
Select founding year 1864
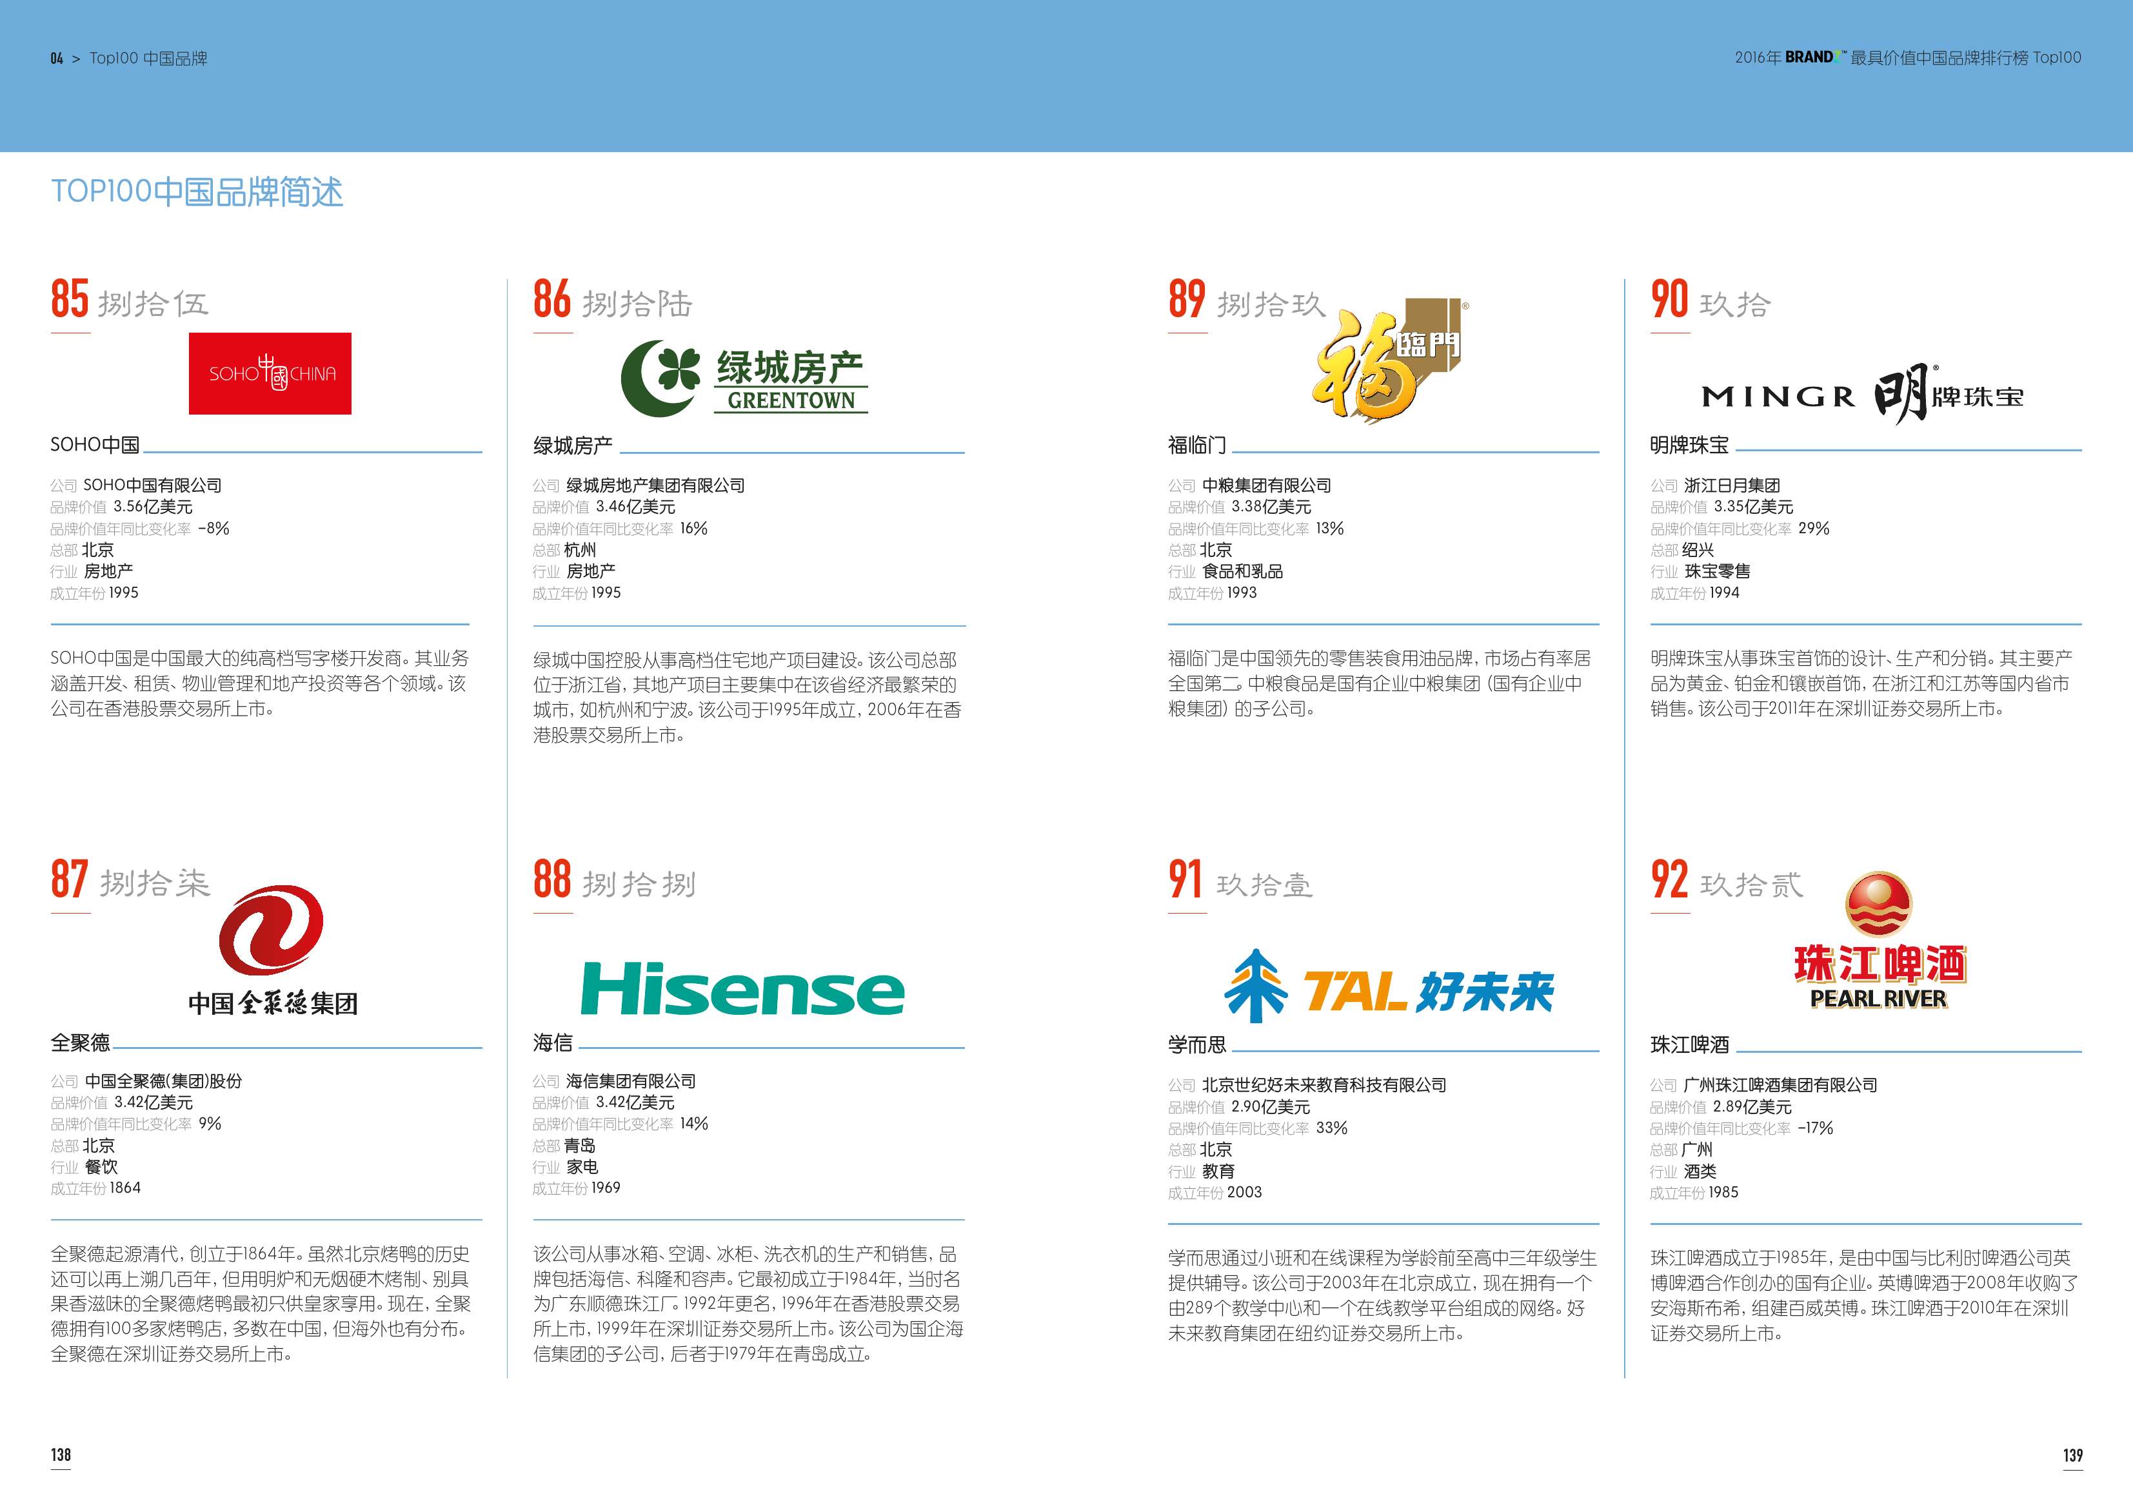(x=125, y=1189)
